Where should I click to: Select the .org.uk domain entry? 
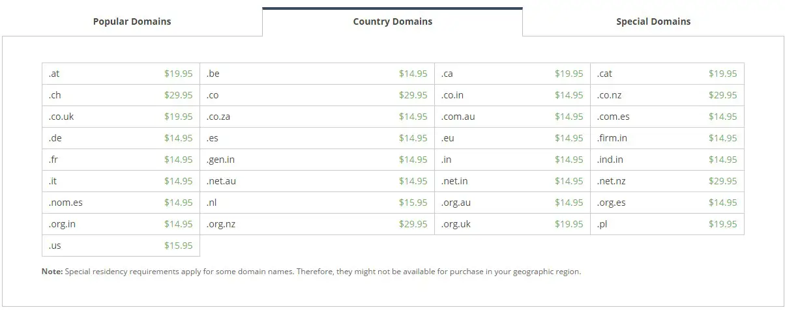tap(512, 224)
